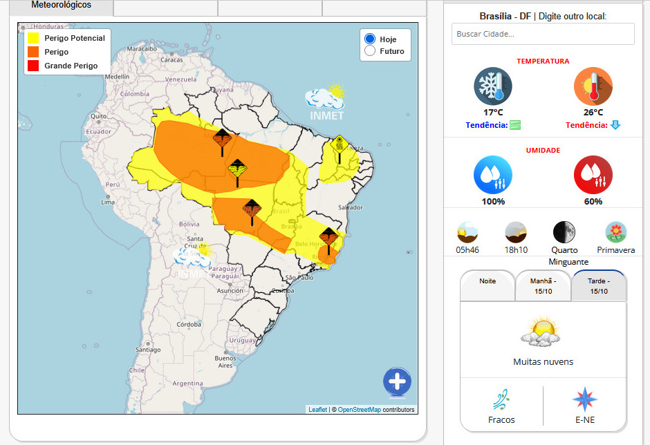Click the blue plus zoom map button
The width and height of the screenshot is (650, 445).
click(397, 381)
